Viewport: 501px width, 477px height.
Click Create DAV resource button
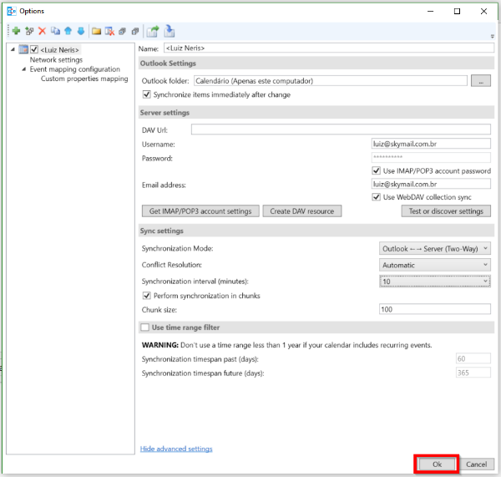302,211
